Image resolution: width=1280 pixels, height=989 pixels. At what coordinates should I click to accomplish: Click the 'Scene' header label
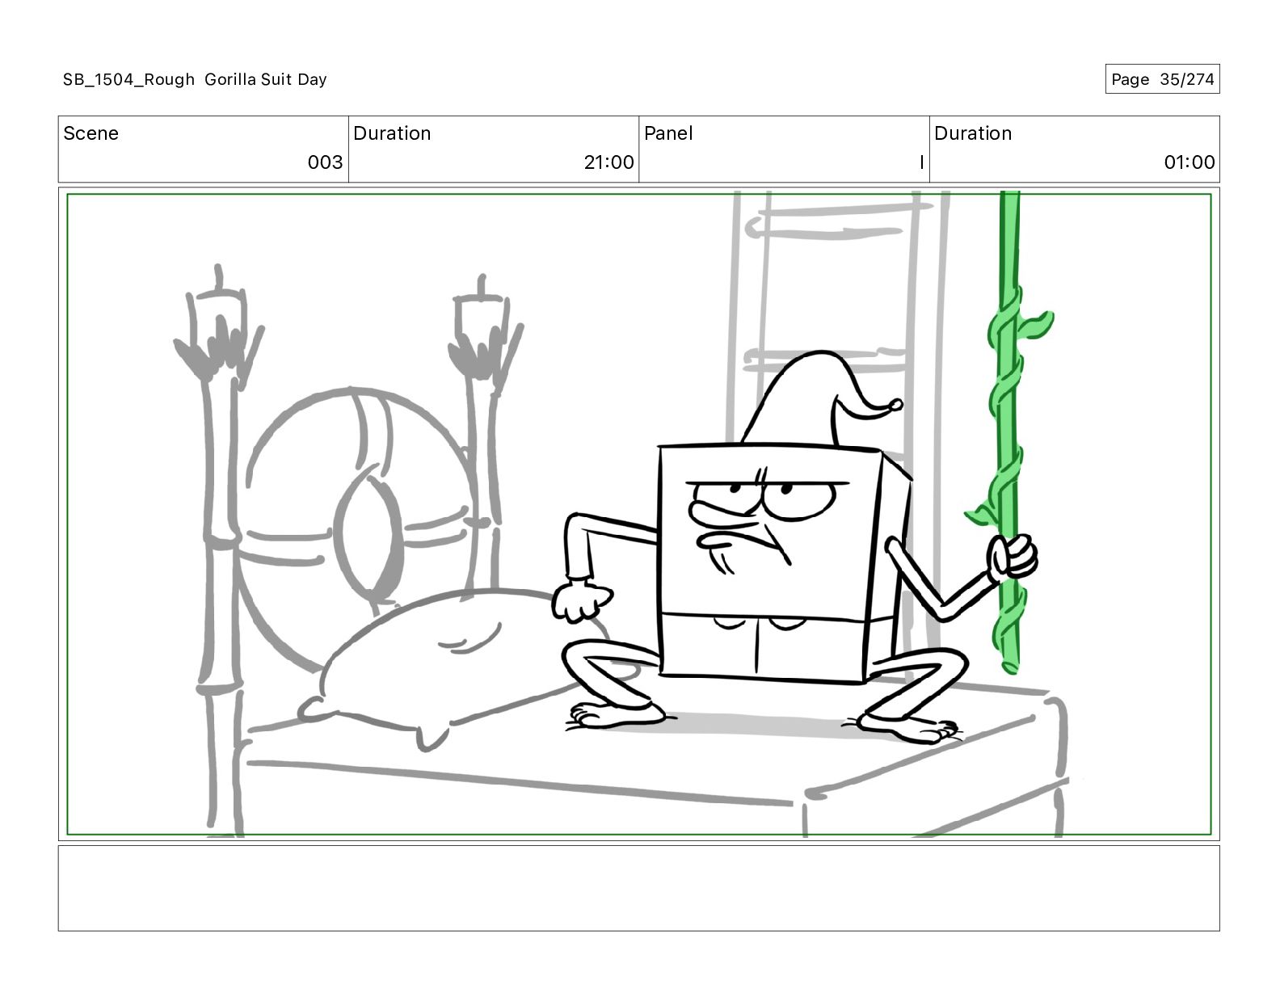pyautogui.click(x=91, y=133)
